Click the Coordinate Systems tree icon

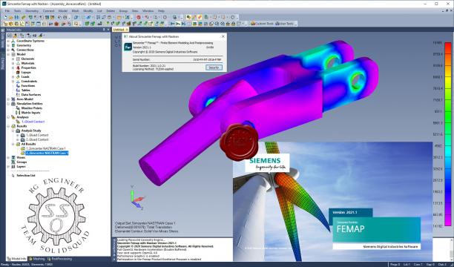(13, 41)
